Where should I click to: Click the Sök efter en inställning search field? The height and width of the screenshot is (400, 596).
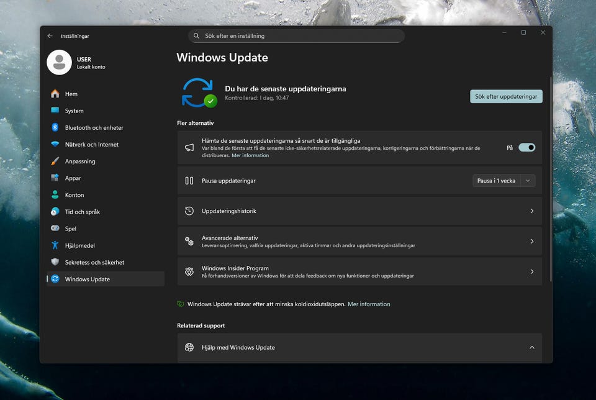297,36
